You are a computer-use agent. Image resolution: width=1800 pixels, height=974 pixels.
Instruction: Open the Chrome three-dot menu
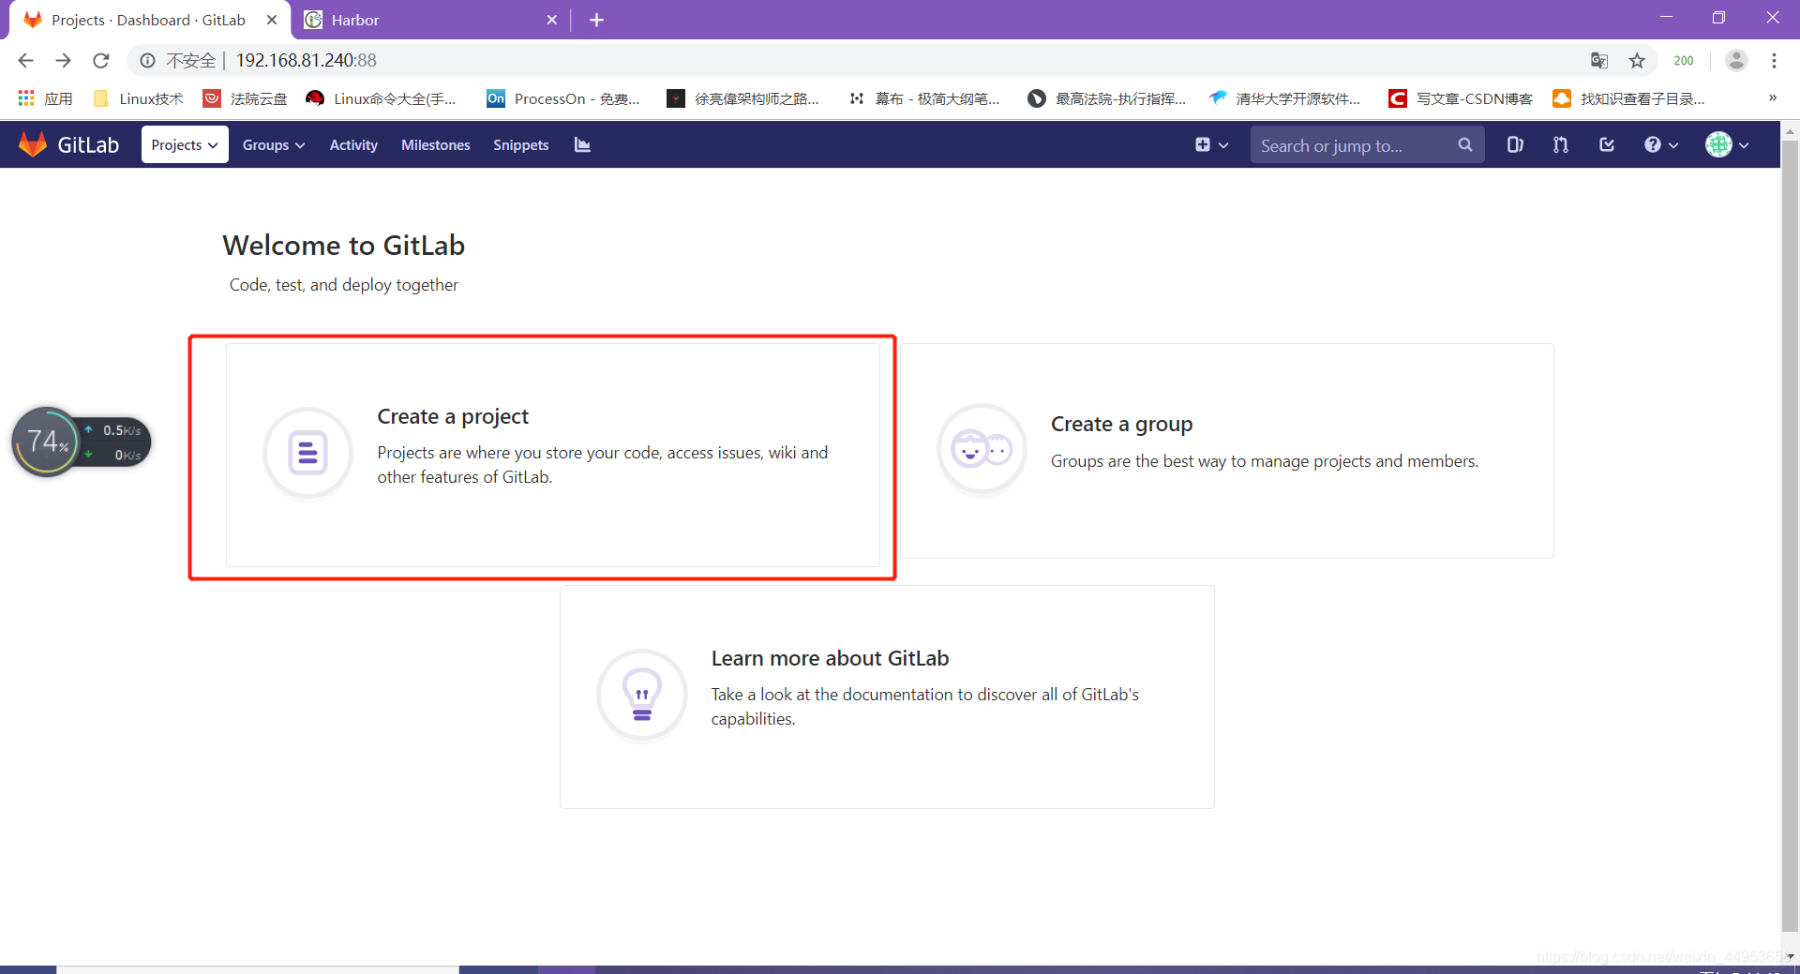point(1774,60)
